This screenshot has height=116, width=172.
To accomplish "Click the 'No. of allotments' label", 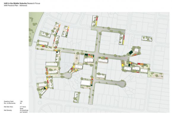I will coord(10,103).
